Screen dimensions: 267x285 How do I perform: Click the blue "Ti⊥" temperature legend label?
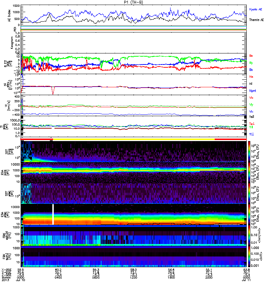pyautogui.click(x=252, y=134)
